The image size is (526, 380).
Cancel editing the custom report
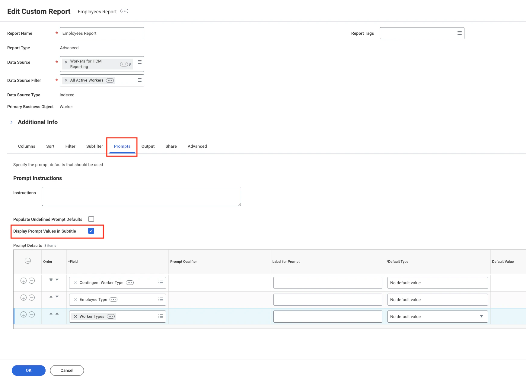[67, 370]
